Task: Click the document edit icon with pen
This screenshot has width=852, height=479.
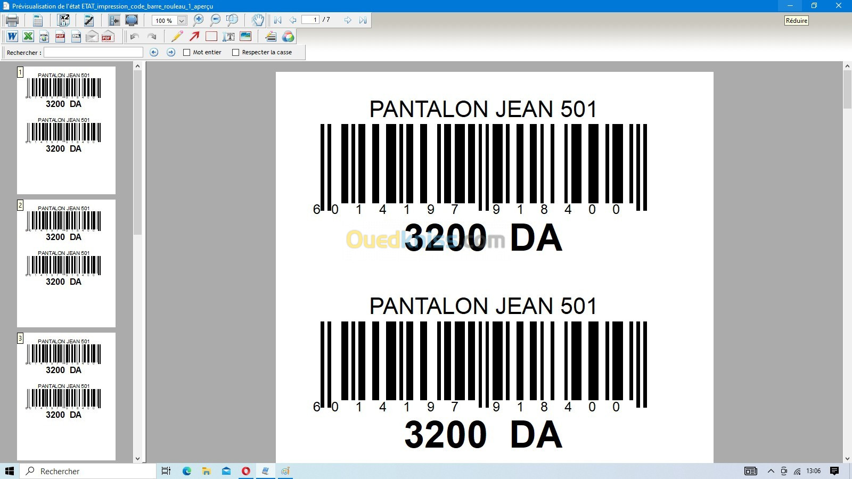Action: pos(89,20)
